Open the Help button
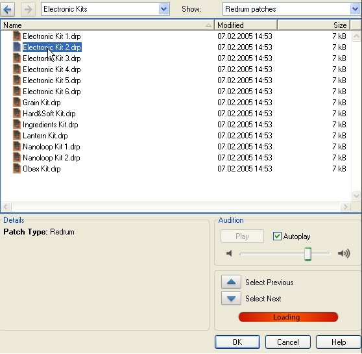Image resolution: width=362 pixels, height=354 pixels. [339, 342]
